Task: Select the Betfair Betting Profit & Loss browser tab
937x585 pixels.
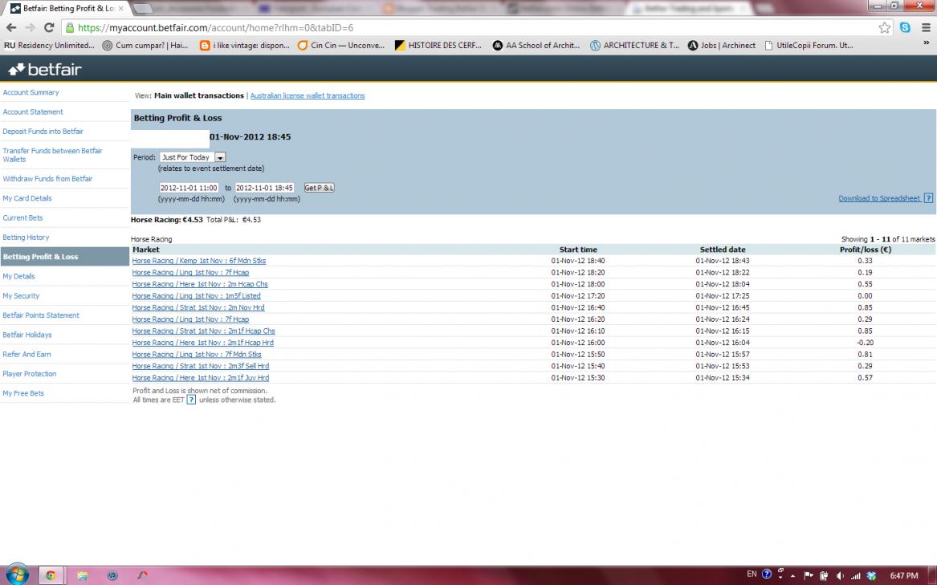Action: [67, 8]
